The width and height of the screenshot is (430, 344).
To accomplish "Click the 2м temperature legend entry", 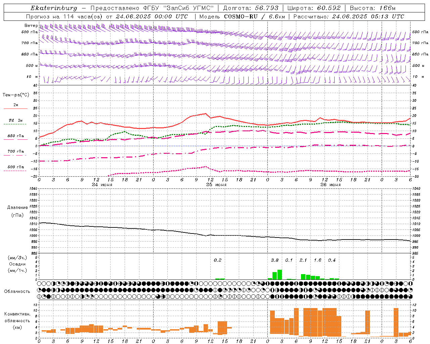I will click(x=16, y=105).
